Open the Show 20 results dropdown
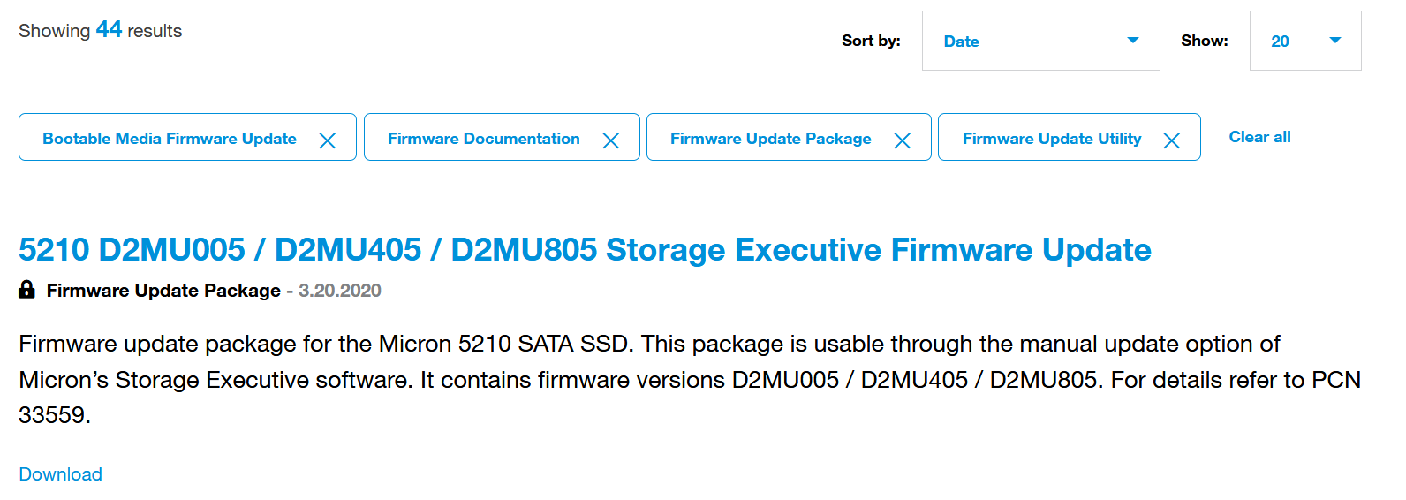Screen dimensions: 1406x500 [x=1304, y=41]
